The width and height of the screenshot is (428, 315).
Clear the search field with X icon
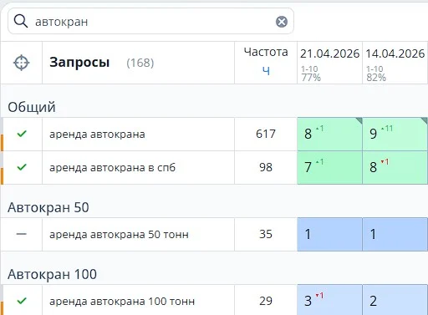pos(282,22)
